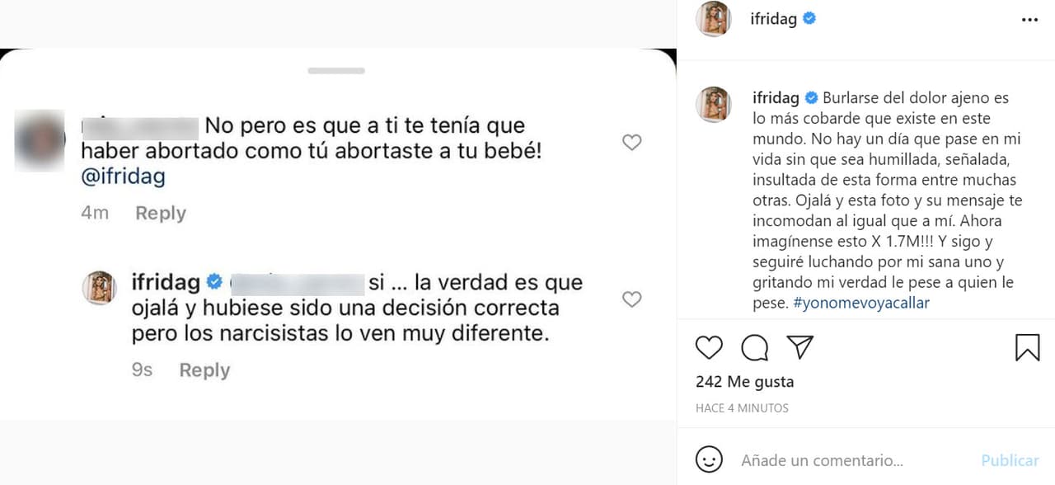Viewport: 1055px width, 485px height.
Task: Click the @ifridag mention in the comment
Action: point(124,176)
